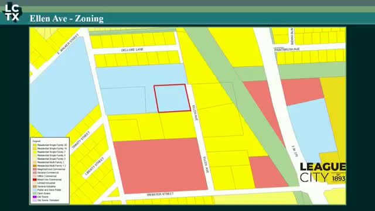Image resolution: width=375 pixels, height=211 pixels.
Task: Click the Liberty Street label
Action: tap(94, 166)
